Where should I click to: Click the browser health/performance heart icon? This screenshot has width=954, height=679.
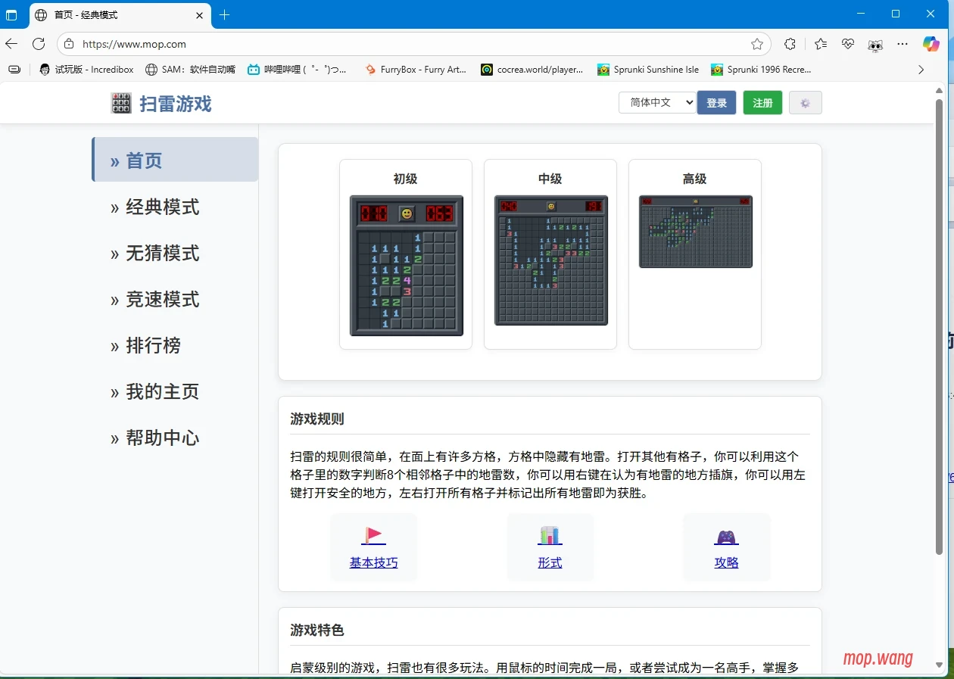pyautogui.click(x=848, y=44)
